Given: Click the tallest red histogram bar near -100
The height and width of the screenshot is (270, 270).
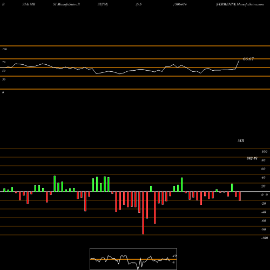Looking at the screenshot, I should 143,213.
